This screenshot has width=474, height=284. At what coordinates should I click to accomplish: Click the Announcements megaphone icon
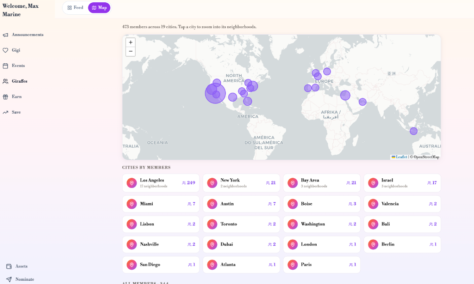click(6, 35)
